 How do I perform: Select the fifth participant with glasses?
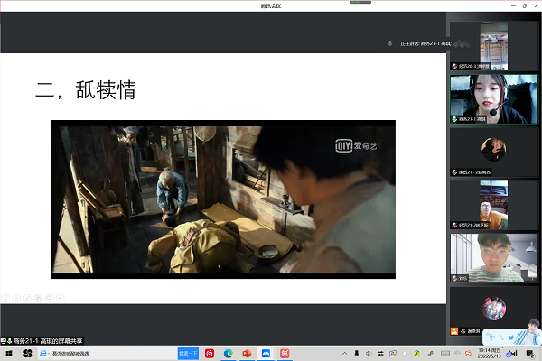493,255
